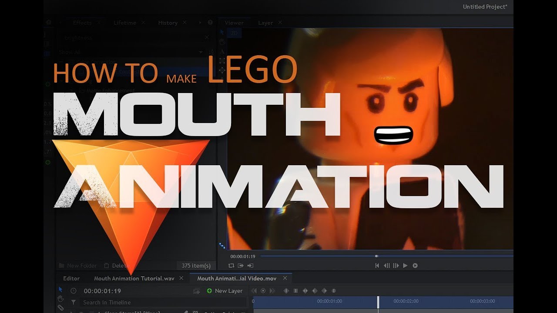The height and width of the screenshot is (313, 557).
Task: Click the third keyframe interpolation diamond icon
Action: click(305, 291)
